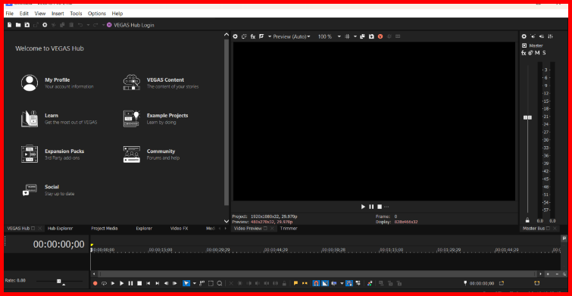Play the timeline from cursor
Image resolution: width=572 pixels, height=296 pixels.
click(x=122, y=283)
